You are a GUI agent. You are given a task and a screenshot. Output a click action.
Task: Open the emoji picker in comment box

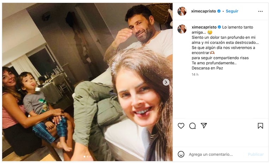[181, 154]
